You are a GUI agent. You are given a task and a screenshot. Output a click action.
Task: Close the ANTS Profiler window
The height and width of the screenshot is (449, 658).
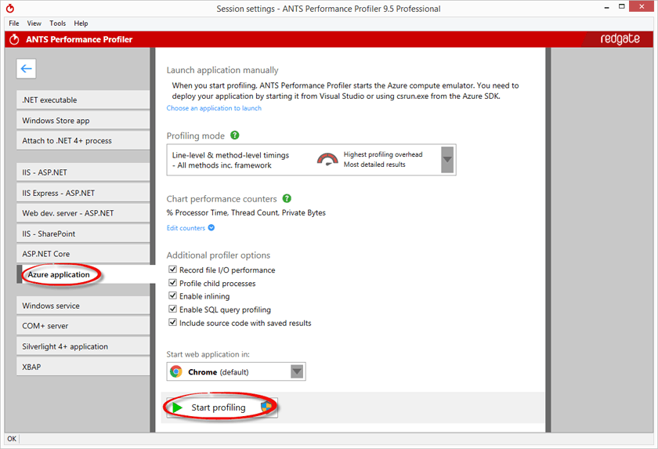click(x=642, y=6)
